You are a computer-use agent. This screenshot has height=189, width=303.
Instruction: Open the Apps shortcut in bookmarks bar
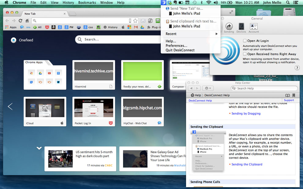click(x=11, y=27)
